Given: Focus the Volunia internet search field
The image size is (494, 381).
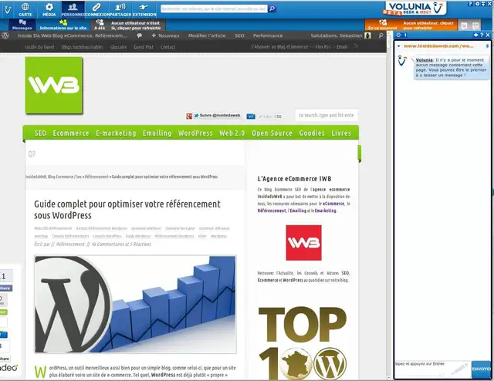Looking at the screenshot, I should [214, 8].
